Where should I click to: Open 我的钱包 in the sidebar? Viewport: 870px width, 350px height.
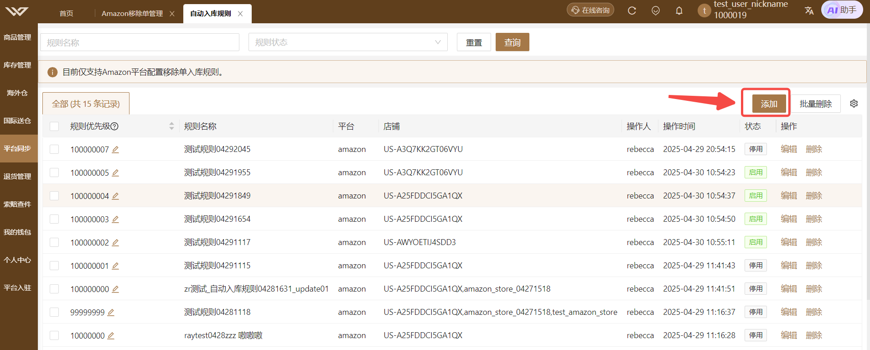[18, 232]
